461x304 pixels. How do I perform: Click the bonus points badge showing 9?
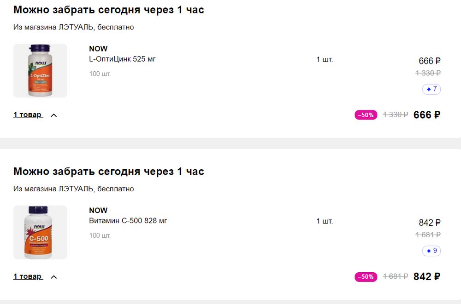[431, 251]
